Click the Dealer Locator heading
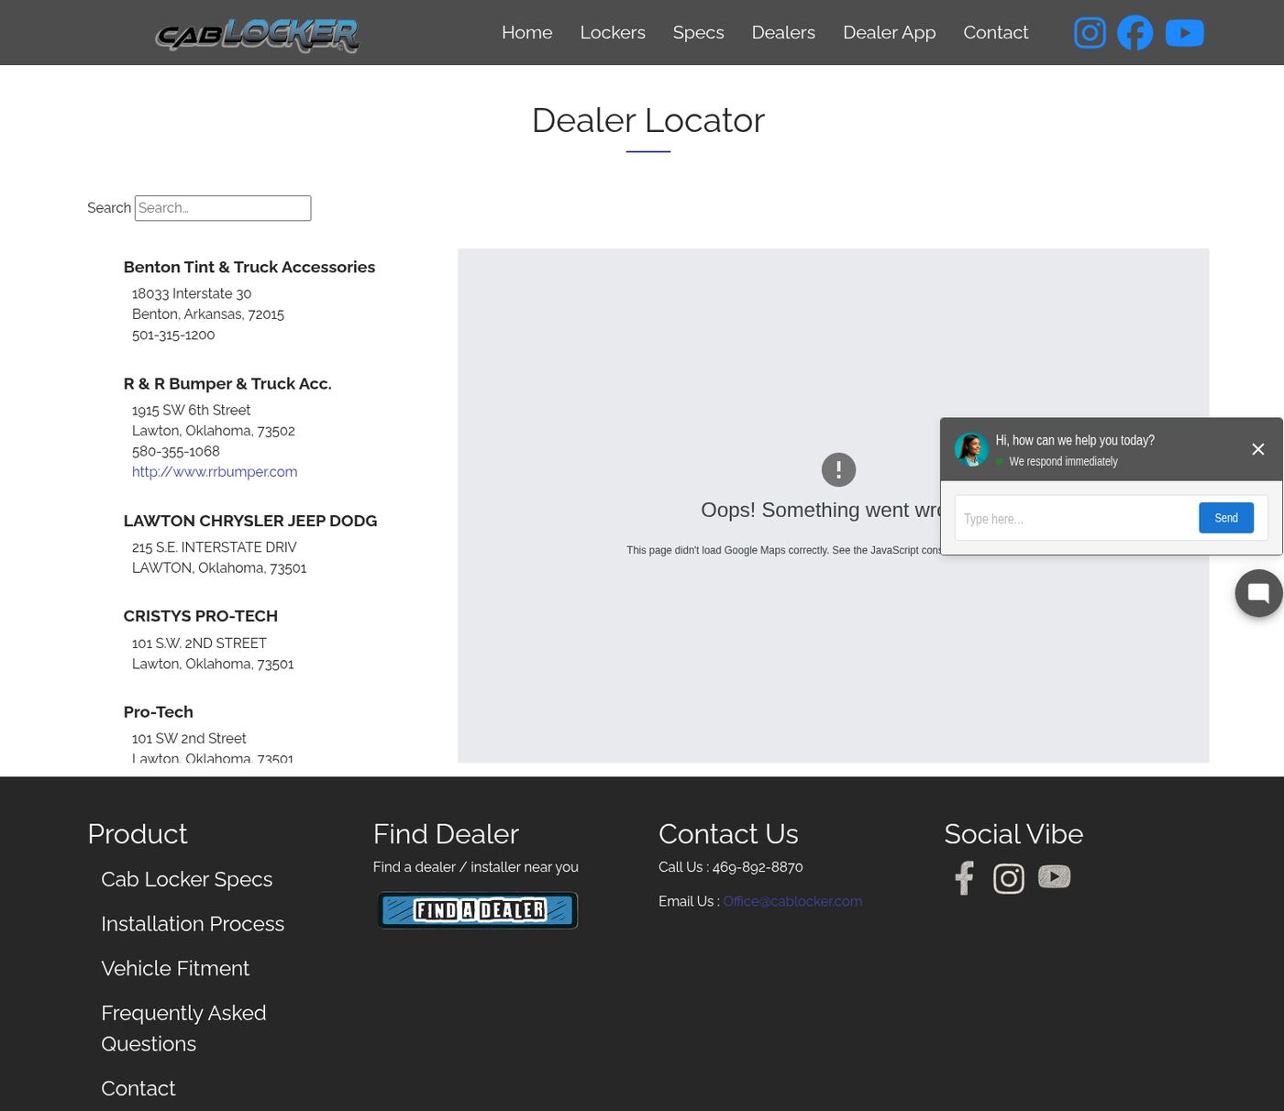The image size is (1284, 1111). pos(648,120)
